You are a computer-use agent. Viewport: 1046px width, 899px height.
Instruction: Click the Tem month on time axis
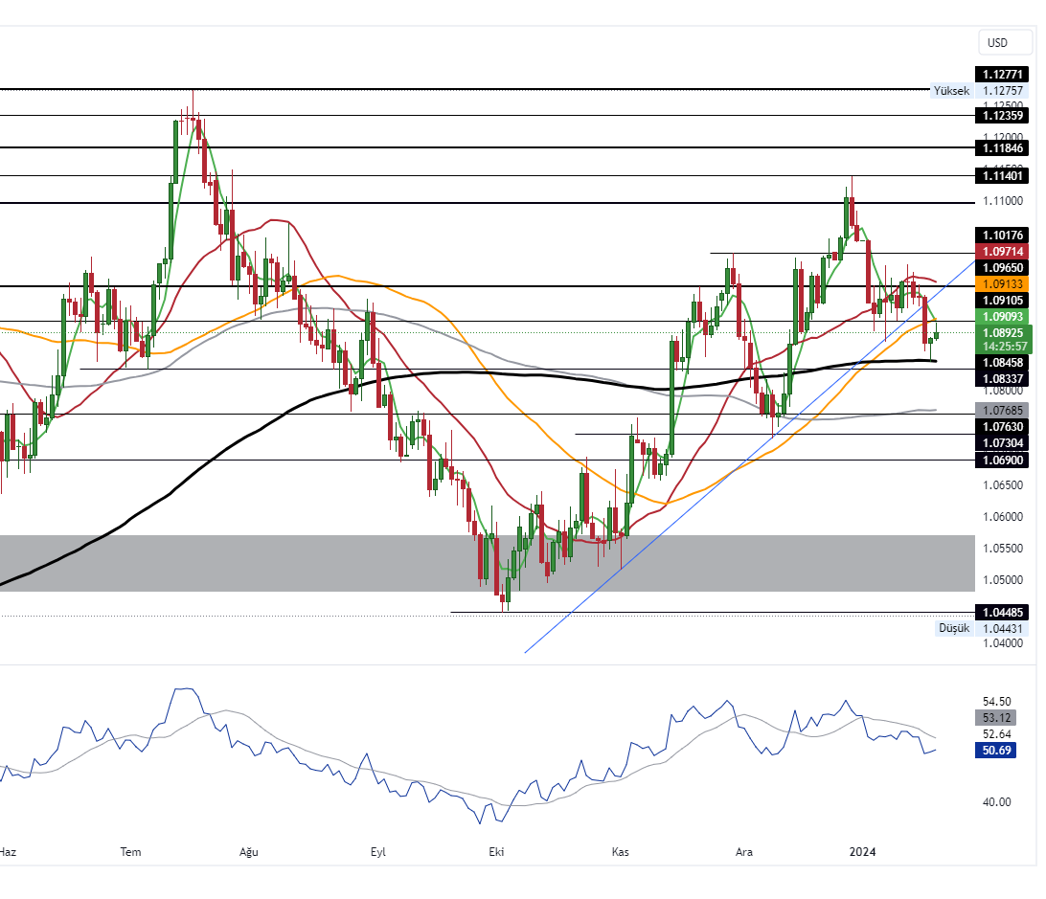(131, 851)
